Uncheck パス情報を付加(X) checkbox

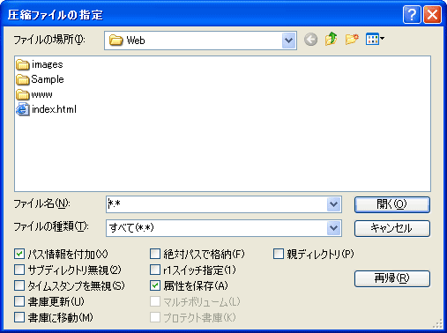19,254
